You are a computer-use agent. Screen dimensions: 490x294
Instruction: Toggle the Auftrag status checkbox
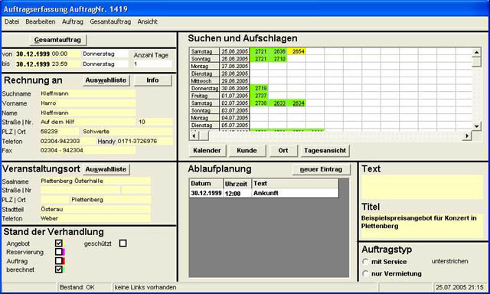coord(59,260)
